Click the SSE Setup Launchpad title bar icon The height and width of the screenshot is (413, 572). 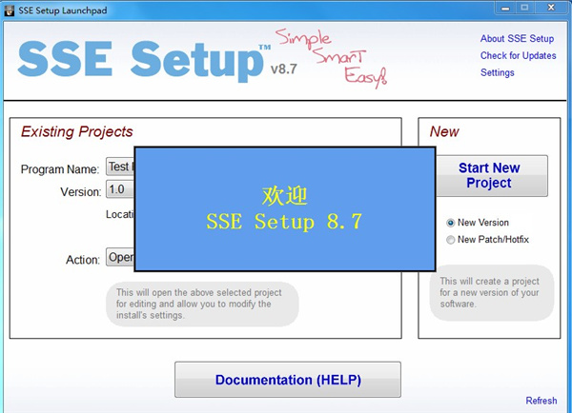tap(10, 10)
